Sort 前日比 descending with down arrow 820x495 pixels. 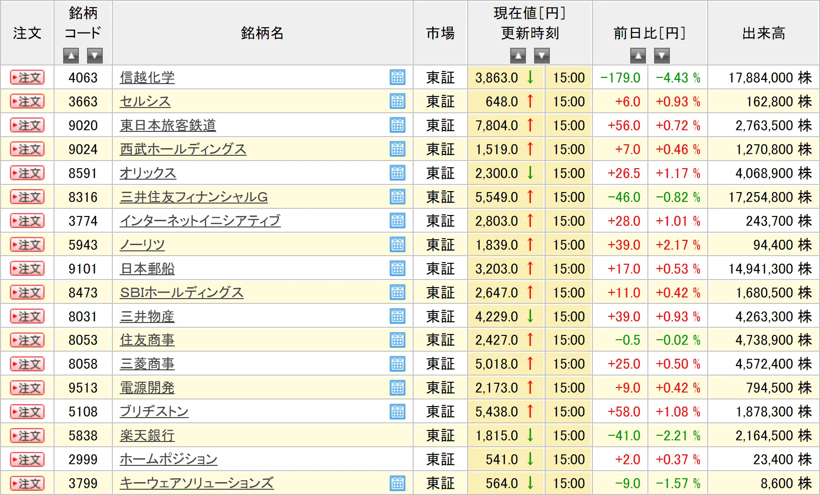click(662, 56)
